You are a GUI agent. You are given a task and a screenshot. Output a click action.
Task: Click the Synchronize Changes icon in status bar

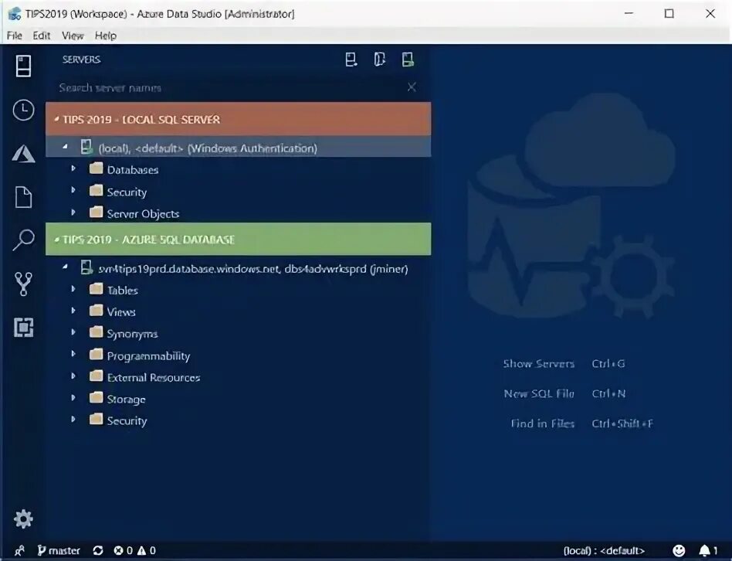[x=97, y=551]
